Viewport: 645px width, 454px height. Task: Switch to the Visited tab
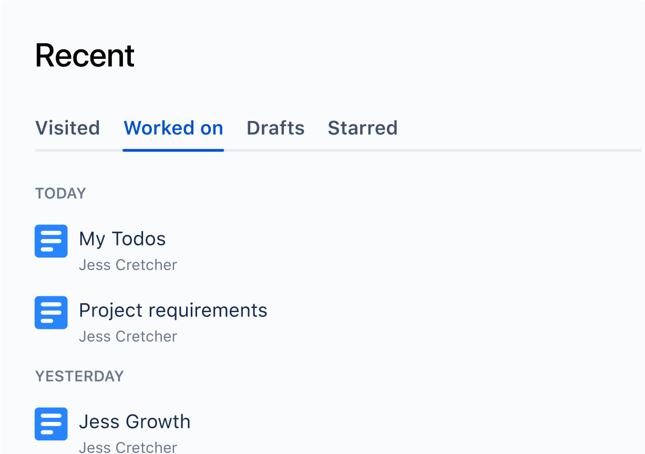point(67,128)
